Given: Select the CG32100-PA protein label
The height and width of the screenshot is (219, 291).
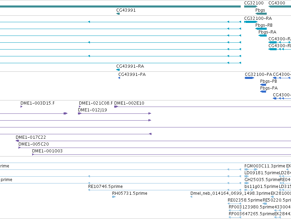Looking at the screenshot, I should (258, 74).
